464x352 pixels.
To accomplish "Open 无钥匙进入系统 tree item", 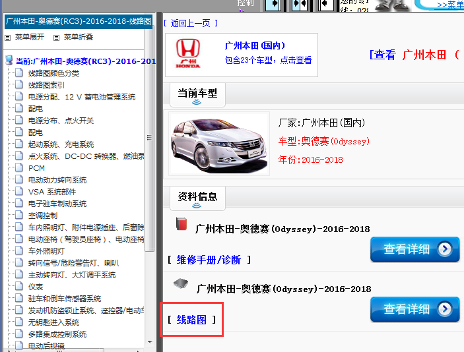I will coord(53,322).
